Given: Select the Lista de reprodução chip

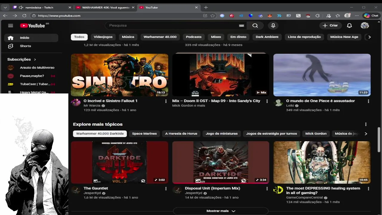Looking at the screenshot, I should click(x=304, y=37).
